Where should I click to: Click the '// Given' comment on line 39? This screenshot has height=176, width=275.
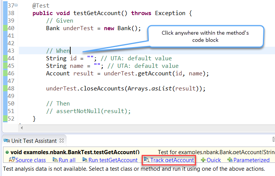60,21
